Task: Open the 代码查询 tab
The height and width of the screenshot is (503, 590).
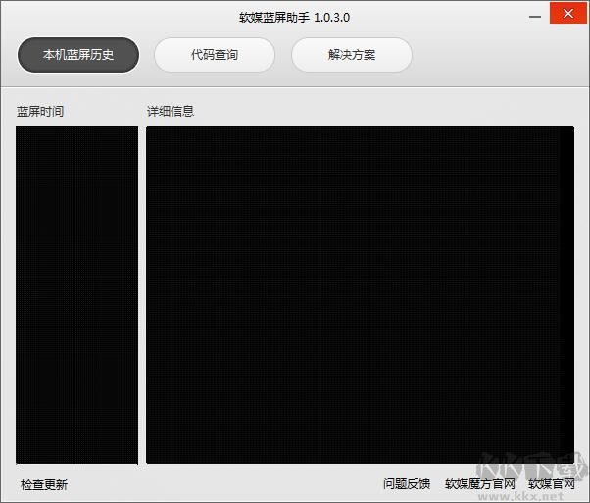Action: click(215, 55)
